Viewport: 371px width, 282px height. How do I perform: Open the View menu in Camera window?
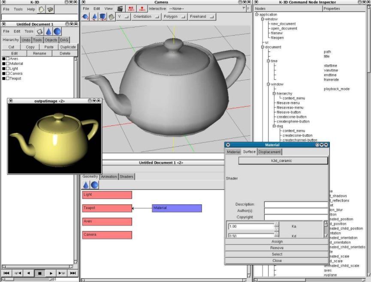click(x=109, y=8)
